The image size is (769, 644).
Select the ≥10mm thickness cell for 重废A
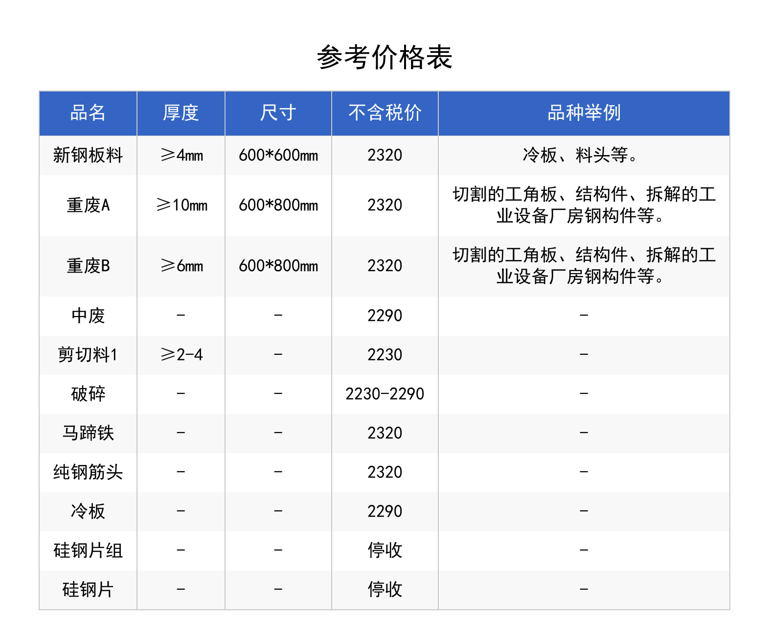181,205
